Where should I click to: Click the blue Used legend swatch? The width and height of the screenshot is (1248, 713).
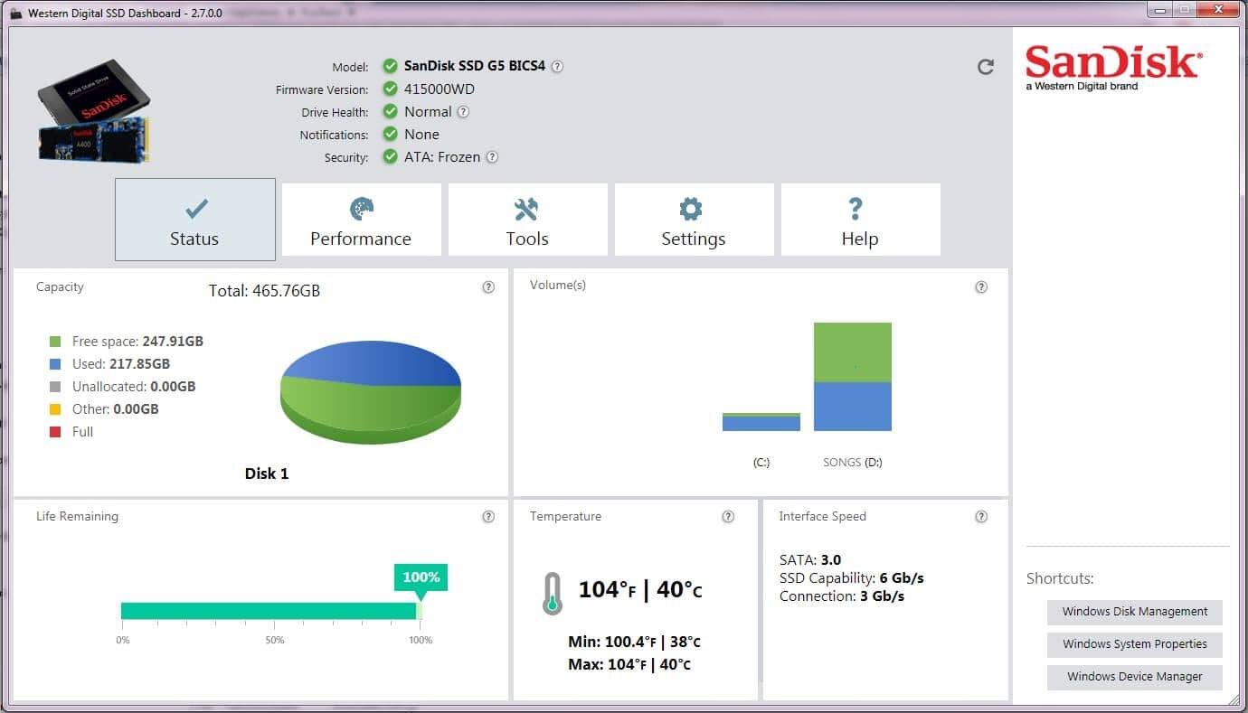click(55, 364)
